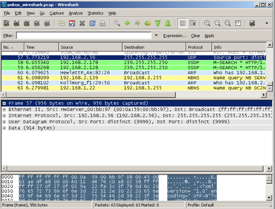Find a packet magnifier icon
The height and width of the screenshot is (209, 275).
[x=117, y=23]
